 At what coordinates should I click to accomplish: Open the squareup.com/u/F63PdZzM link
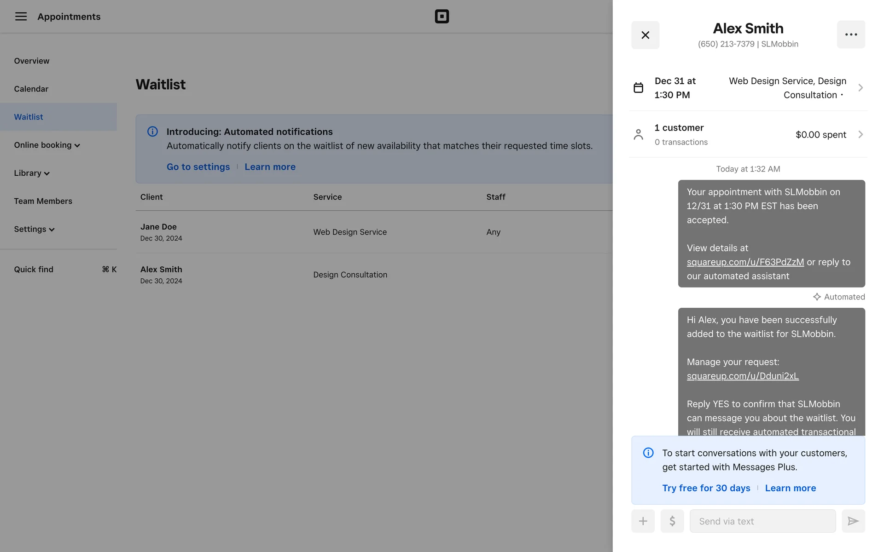coord(745,262)
